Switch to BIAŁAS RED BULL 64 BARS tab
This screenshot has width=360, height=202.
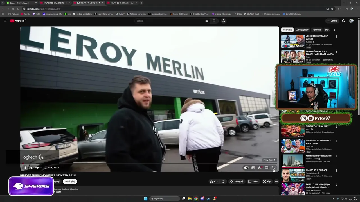pos(55,3)
